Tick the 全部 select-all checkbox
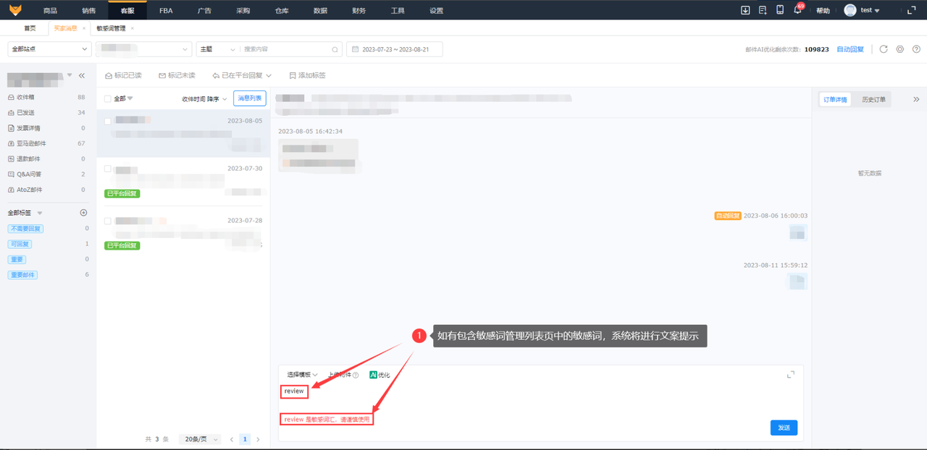 pos(108,98)
